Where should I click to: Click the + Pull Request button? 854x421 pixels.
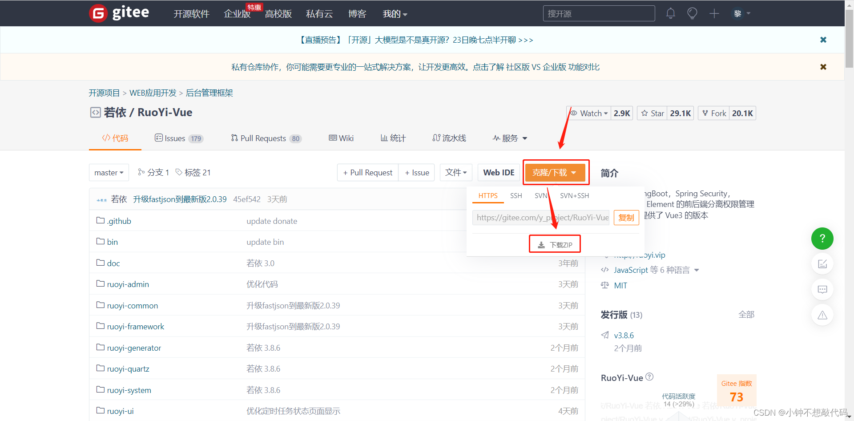click(x=367, y=172)
